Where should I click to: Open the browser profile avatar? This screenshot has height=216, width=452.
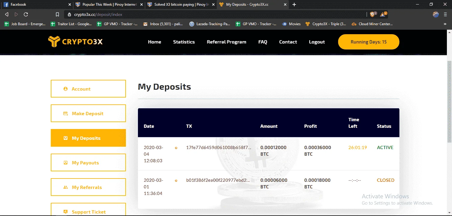[x=436, y=14]
